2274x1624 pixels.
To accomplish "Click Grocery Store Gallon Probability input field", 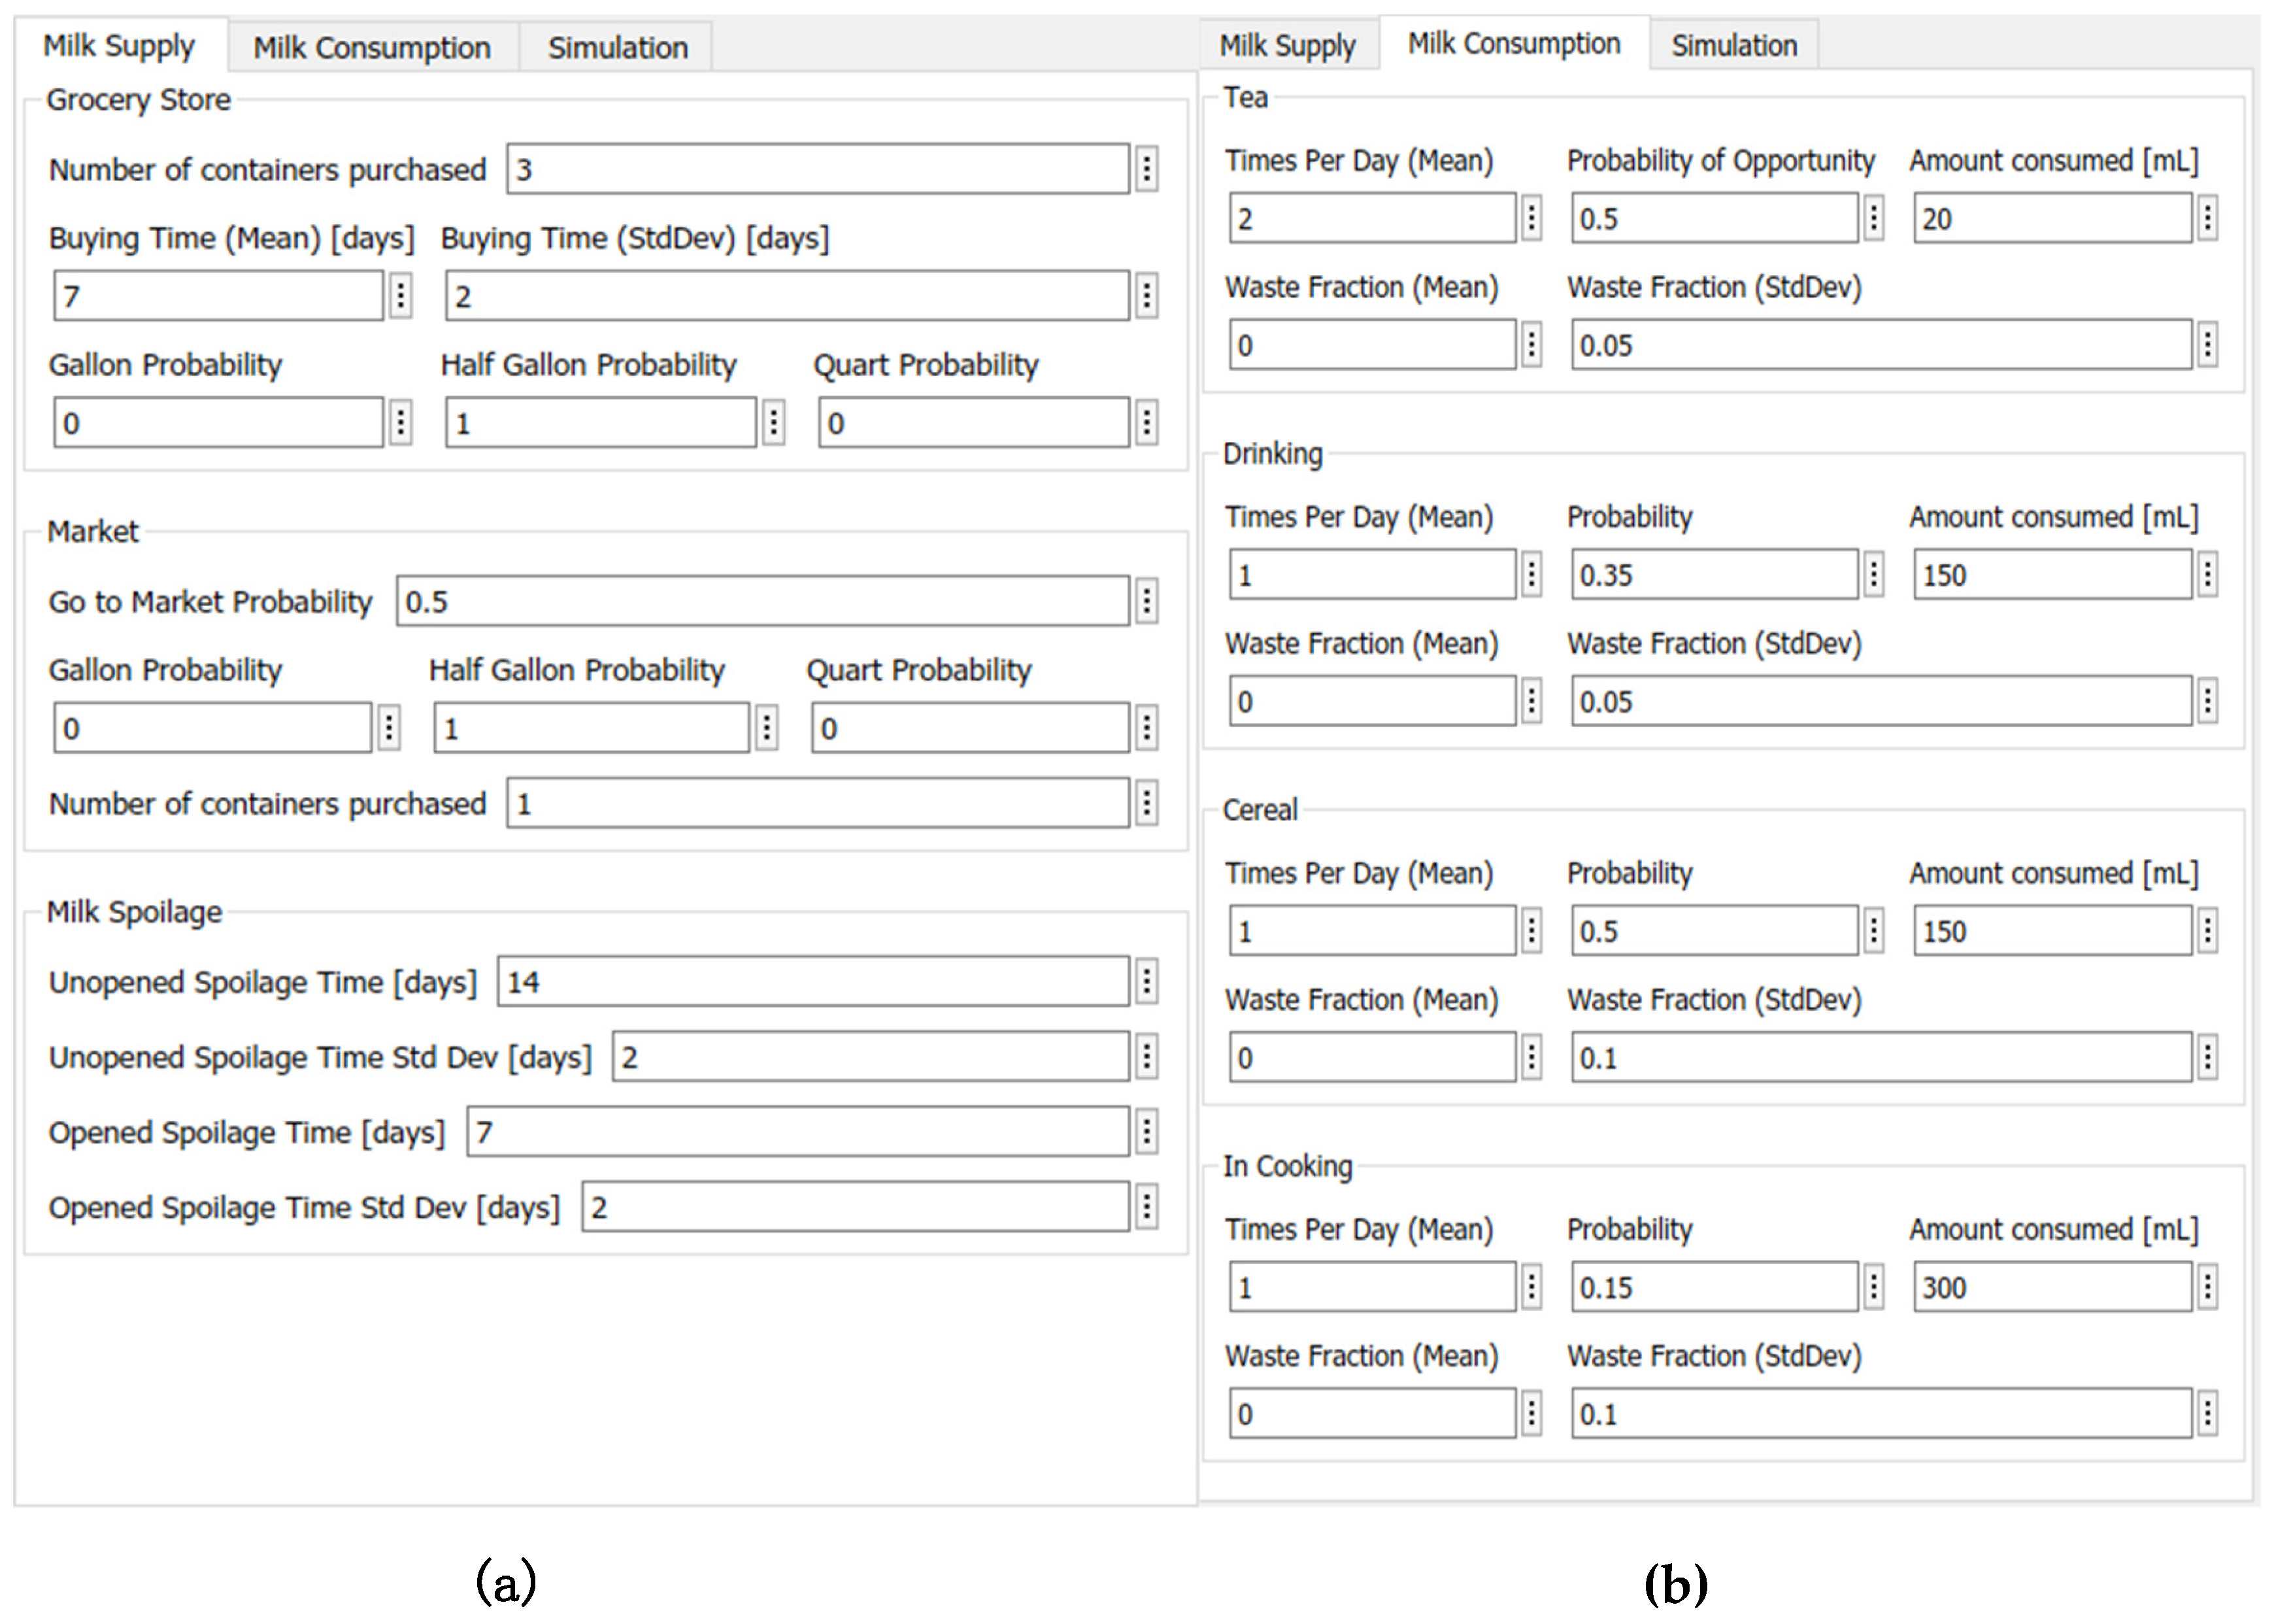I will [218, 422].
